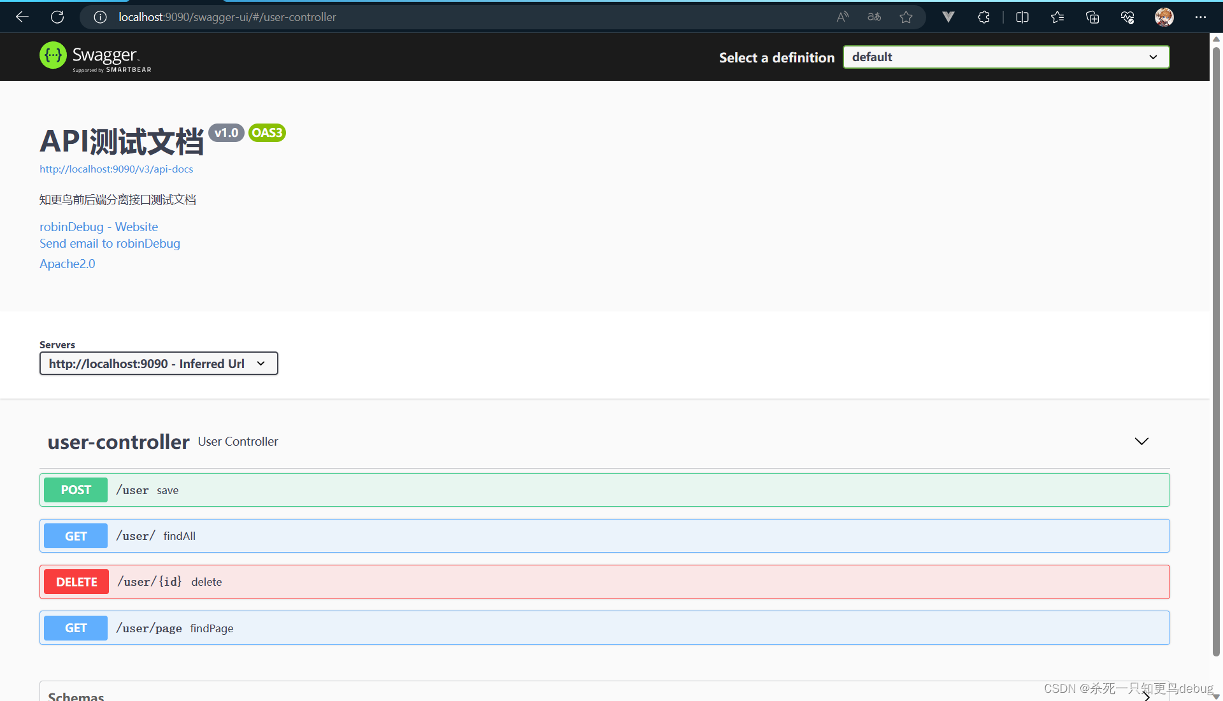Open the api-docs link
Viewport: 1223px width, 701px height.
pyautogui.click(x=116, y=169)
